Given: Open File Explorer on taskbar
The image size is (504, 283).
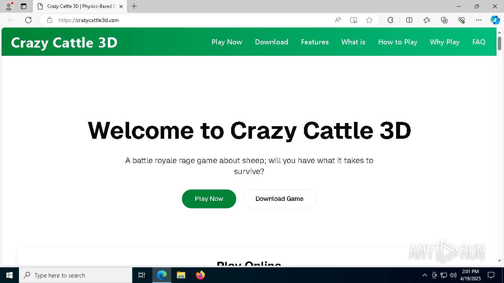Looking at the screenshot, I should 181,275.
